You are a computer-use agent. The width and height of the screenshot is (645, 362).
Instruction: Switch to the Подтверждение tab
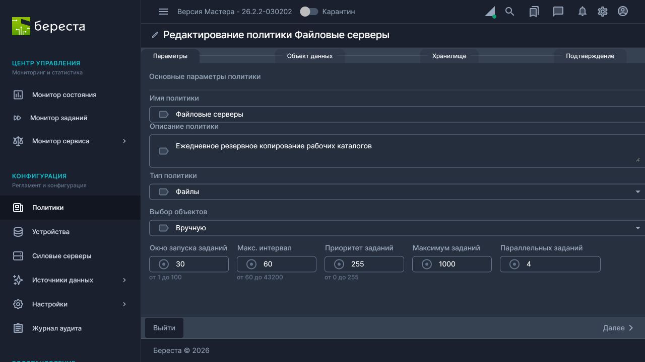tap(590, 56)
